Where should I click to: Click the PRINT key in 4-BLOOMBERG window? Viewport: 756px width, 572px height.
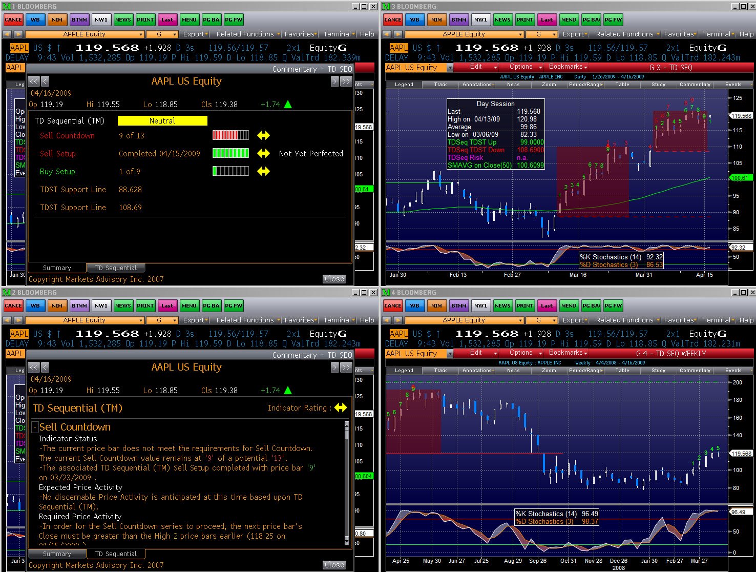tap(525, 305)
